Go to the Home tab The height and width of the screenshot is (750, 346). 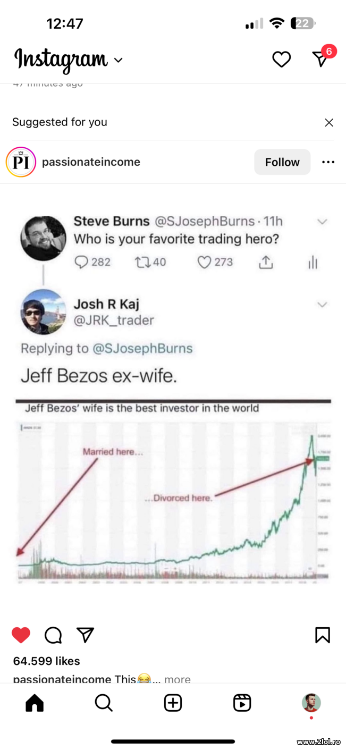coord(35,703)
